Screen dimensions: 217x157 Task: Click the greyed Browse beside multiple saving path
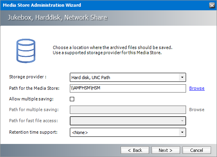[x=197, y=110]
